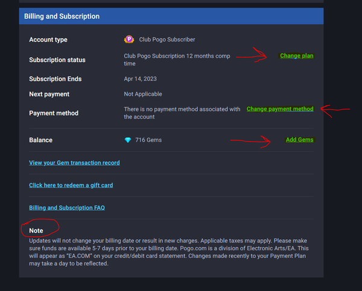Select the Subscription status label
This screenshot has width=362, height=291.
[57, 60]
